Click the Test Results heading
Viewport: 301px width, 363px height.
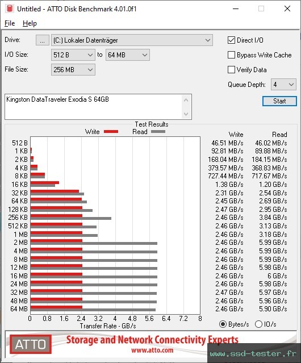(152, 124)
